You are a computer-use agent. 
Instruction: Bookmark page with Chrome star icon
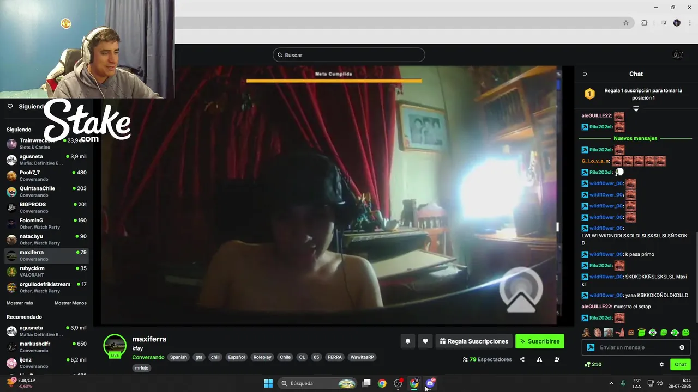(626, 23)
